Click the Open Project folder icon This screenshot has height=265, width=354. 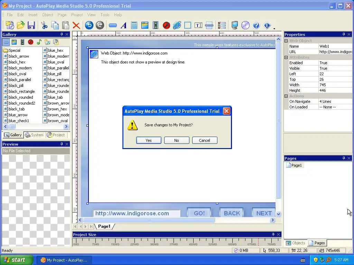tap(20, 25)
